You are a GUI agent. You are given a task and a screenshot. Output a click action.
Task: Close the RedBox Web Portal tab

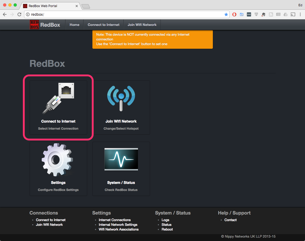point(77,6)
